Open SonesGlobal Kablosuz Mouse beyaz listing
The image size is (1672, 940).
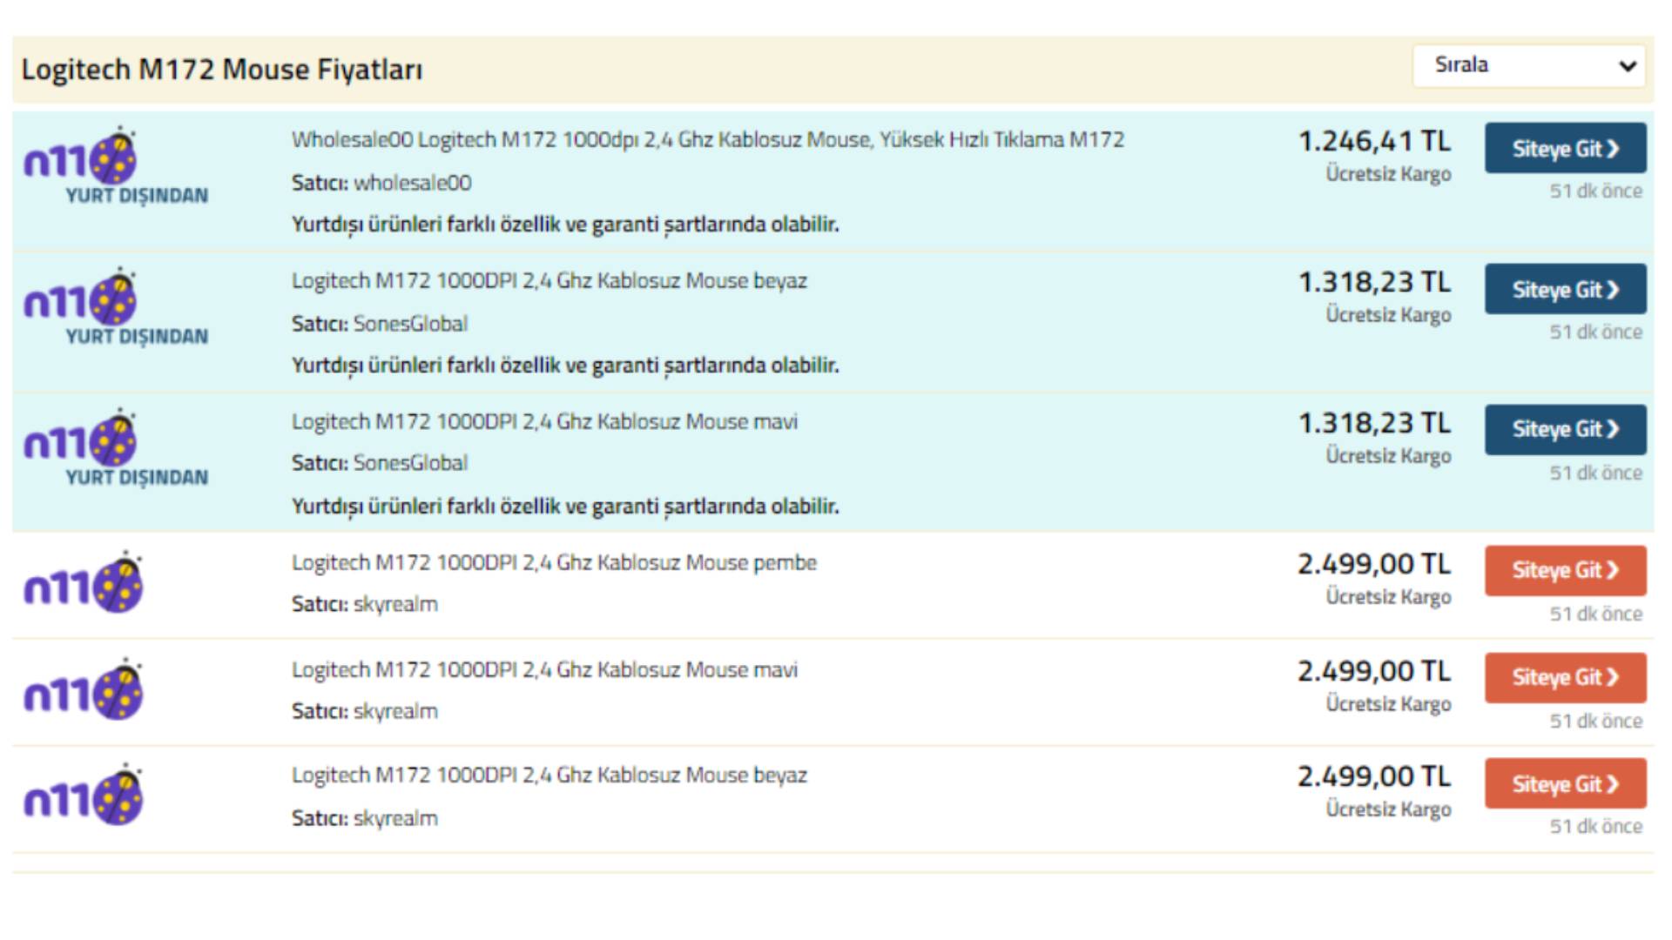pos(549,280)
